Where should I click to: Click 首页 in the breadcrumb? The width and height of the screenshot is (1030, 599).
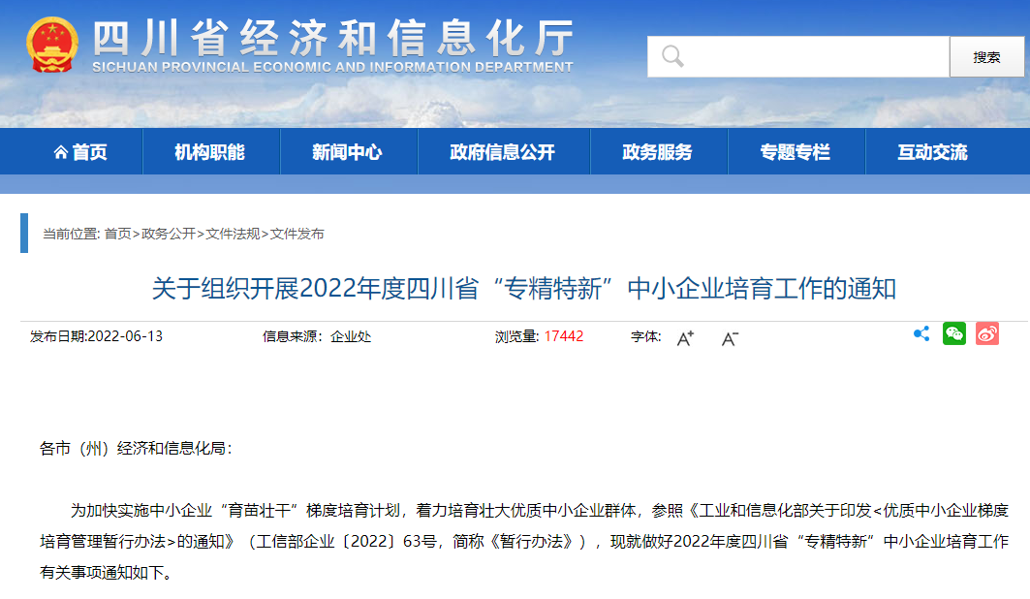click(117, 234)
